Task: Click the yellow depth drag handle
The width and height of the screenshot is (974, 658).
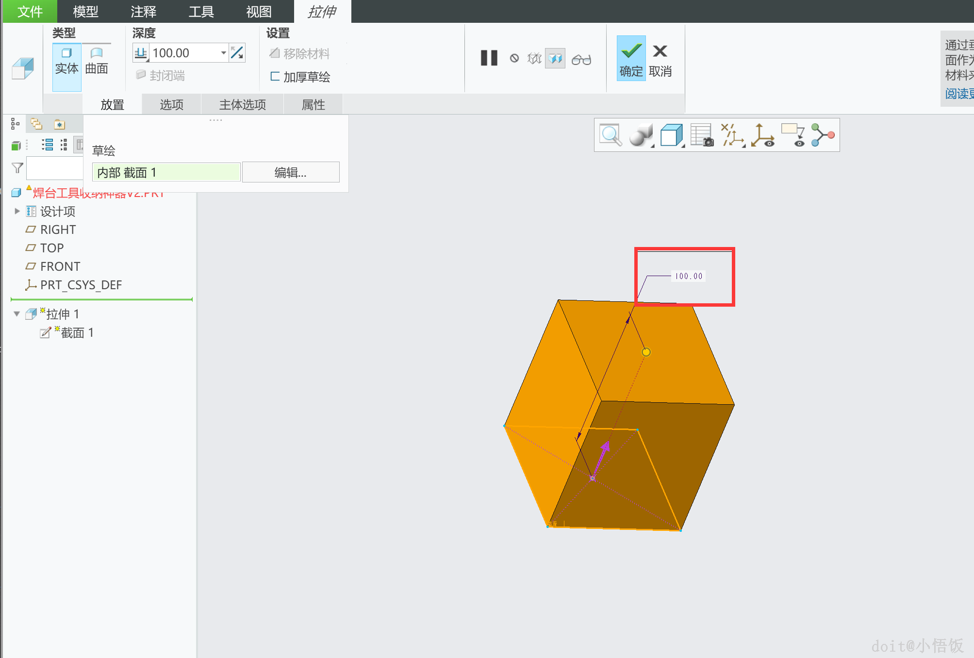Action: click(x=646, y=352)
